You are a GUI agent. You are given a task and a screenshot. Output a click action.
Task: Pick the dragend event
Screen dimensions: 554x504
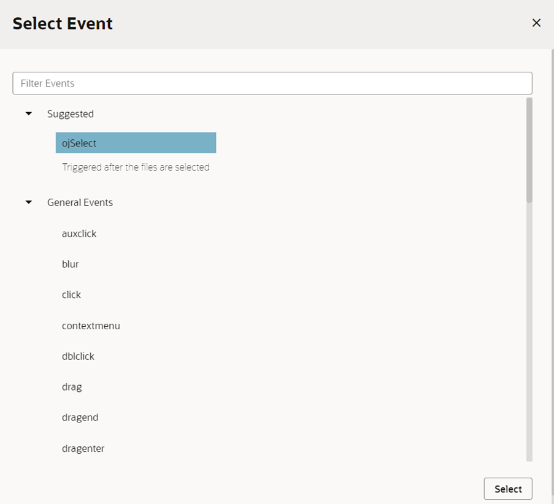coord(80,418)
